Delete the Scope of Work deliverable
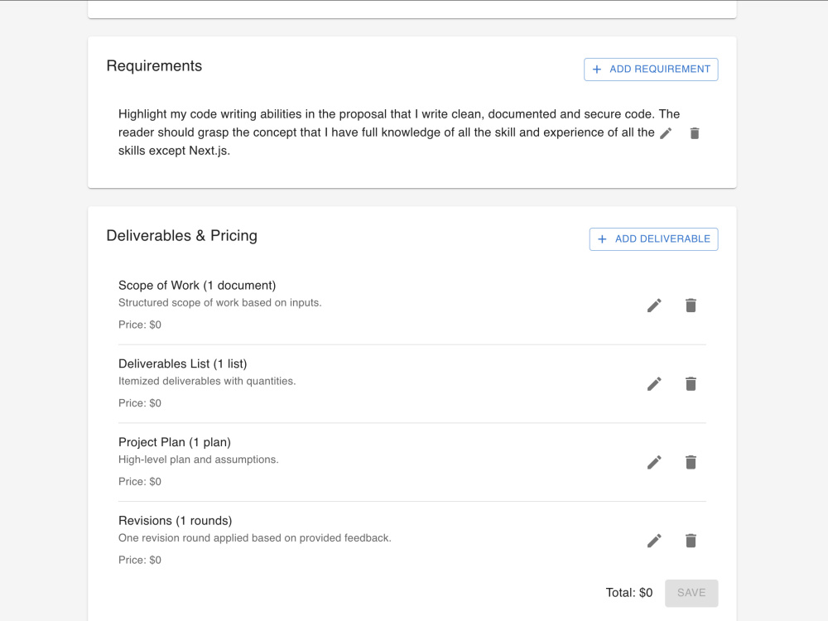Image resolution: width=828 pixels, height=621 pixels. click(691, 306)
